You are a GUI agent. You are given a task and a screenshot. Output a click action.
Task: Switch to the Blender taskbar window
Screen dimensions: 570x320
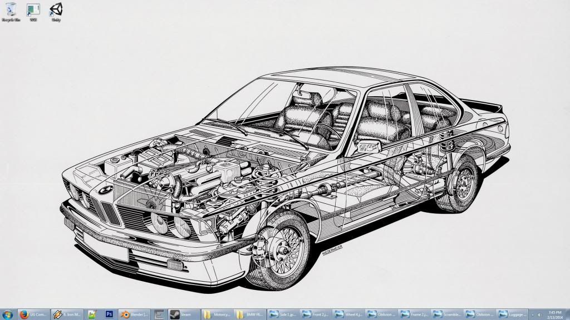(x=135, y=314)
